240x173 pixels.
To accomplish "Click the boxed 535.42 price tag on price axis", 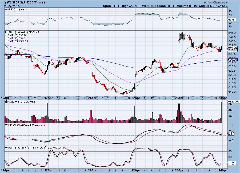I will [x=233, y=49].
